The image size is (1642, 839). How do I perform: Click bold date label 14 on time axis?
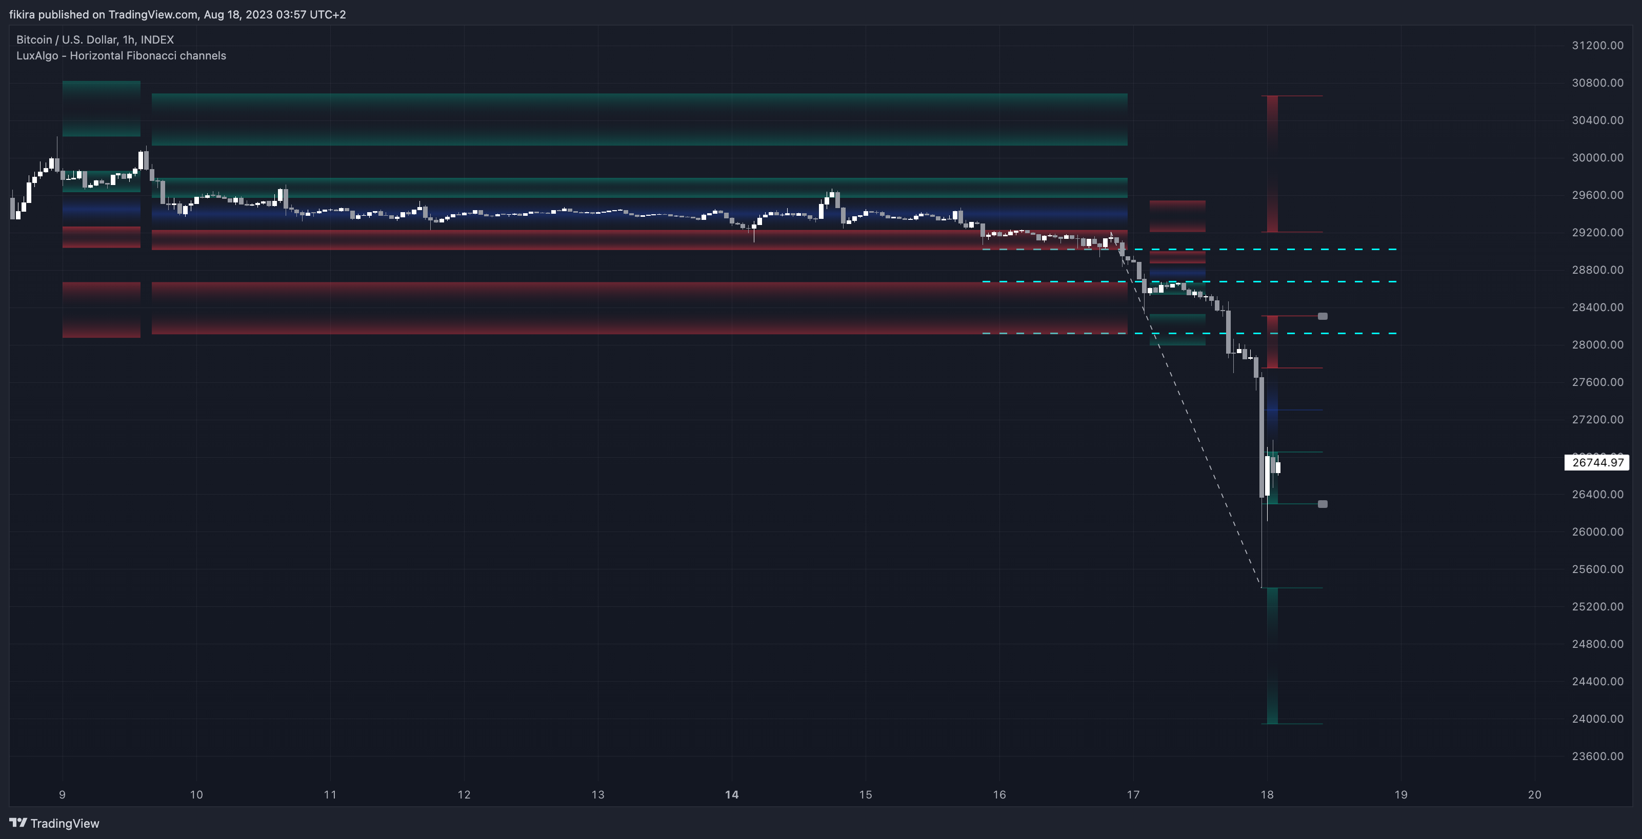tap(732, 794)
